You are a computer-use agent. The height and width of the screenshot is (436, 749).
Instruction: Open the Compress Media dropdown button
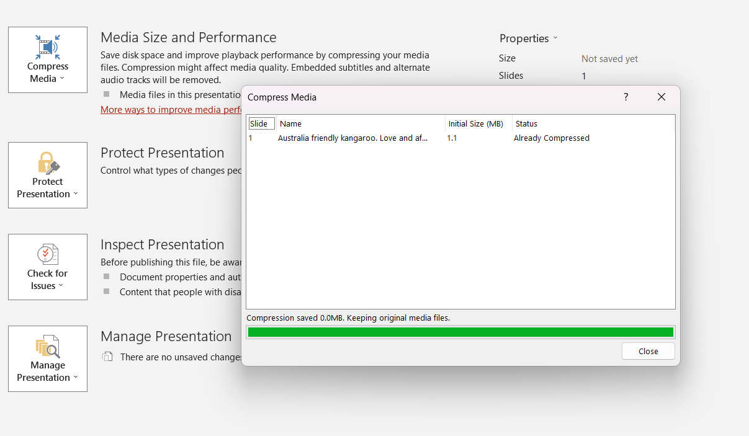pos(48,60)
